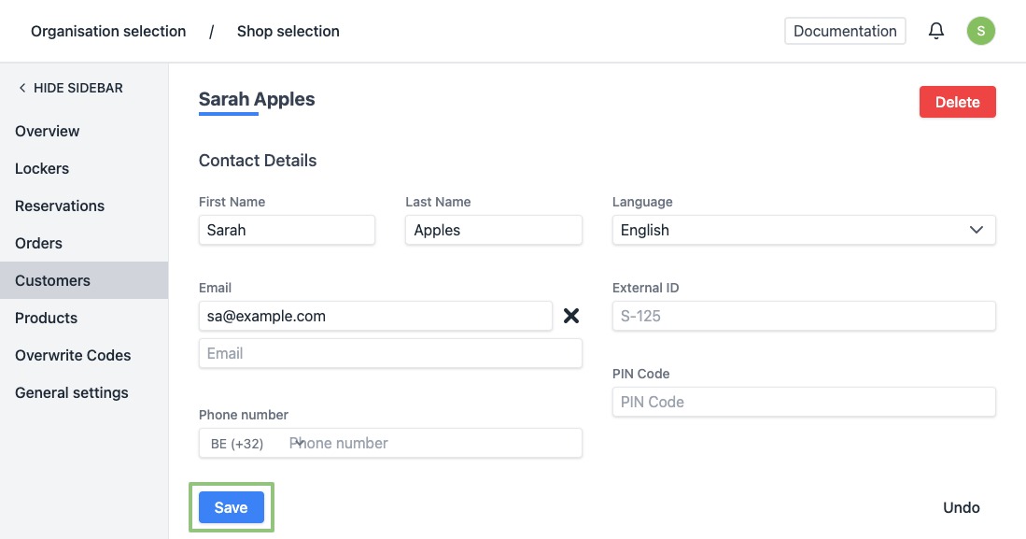
Task: Go to Overview in sidebar
Action: click(48, 131)
